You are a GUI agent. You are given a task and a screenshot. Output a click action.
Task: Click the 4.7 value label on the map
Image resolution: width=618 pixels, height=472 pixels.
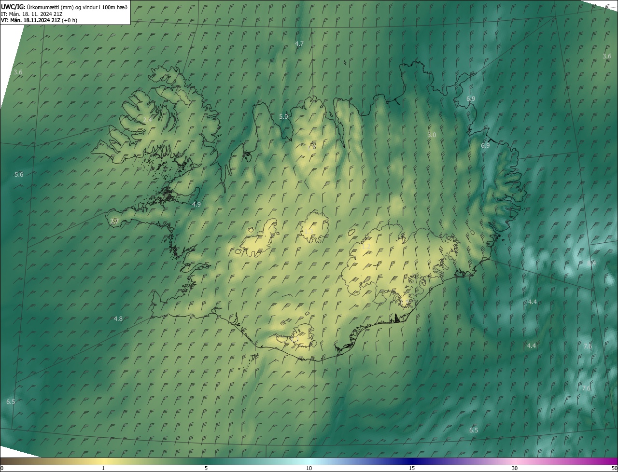coord(299,44)
